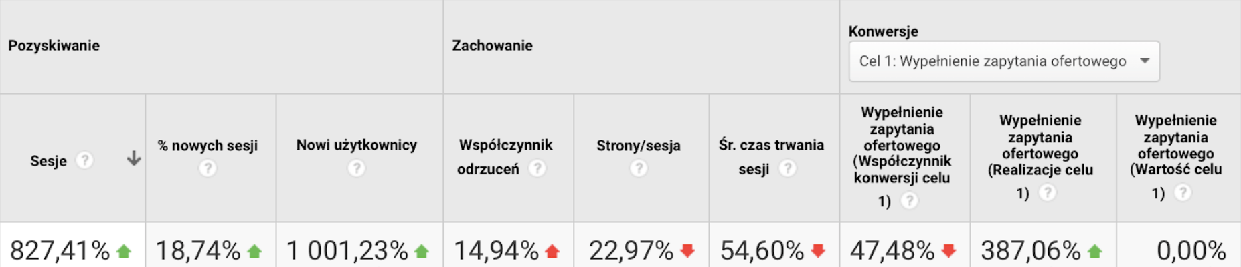
Task: Sort by Sesje column header
Action: (x=48, y=161)
